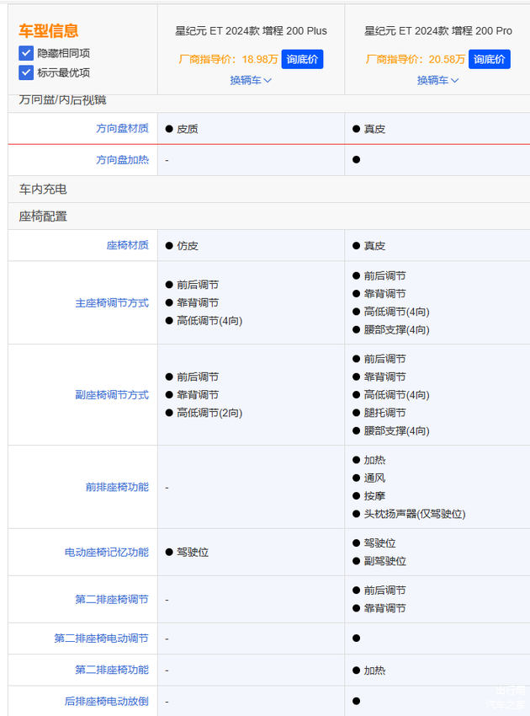Click the 车型信息 heading
530x716 pixels.
pos(49,31)
